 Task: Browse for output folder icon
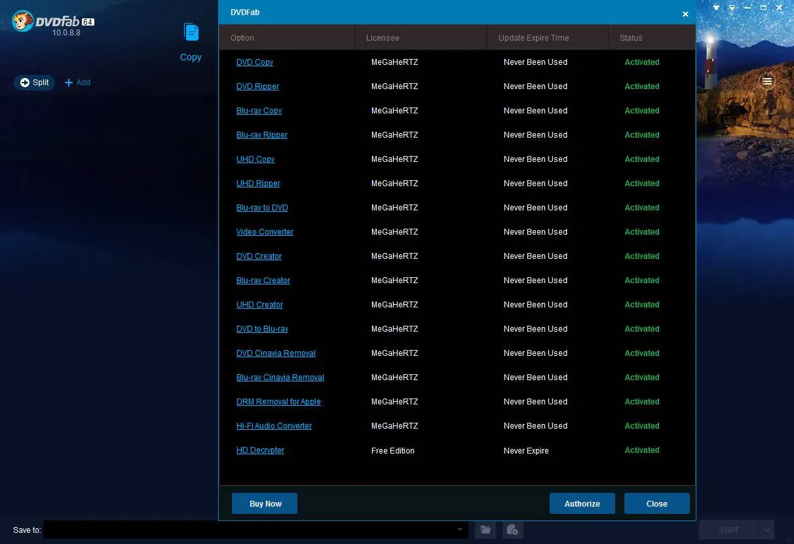(485, 530)
